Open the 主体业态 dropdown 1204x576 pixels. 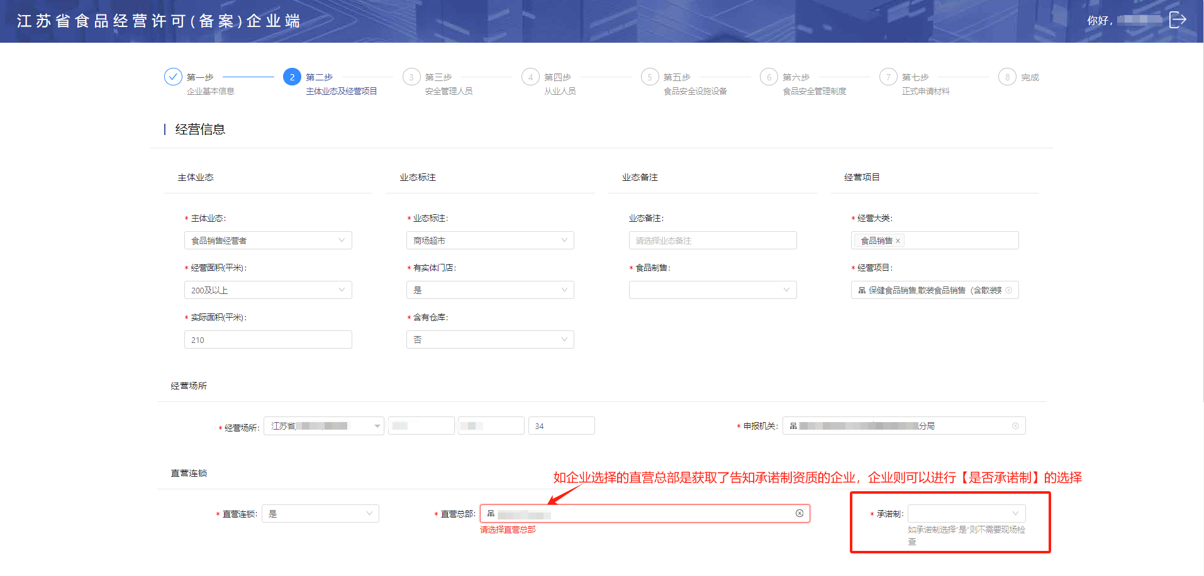coord(268,241)
